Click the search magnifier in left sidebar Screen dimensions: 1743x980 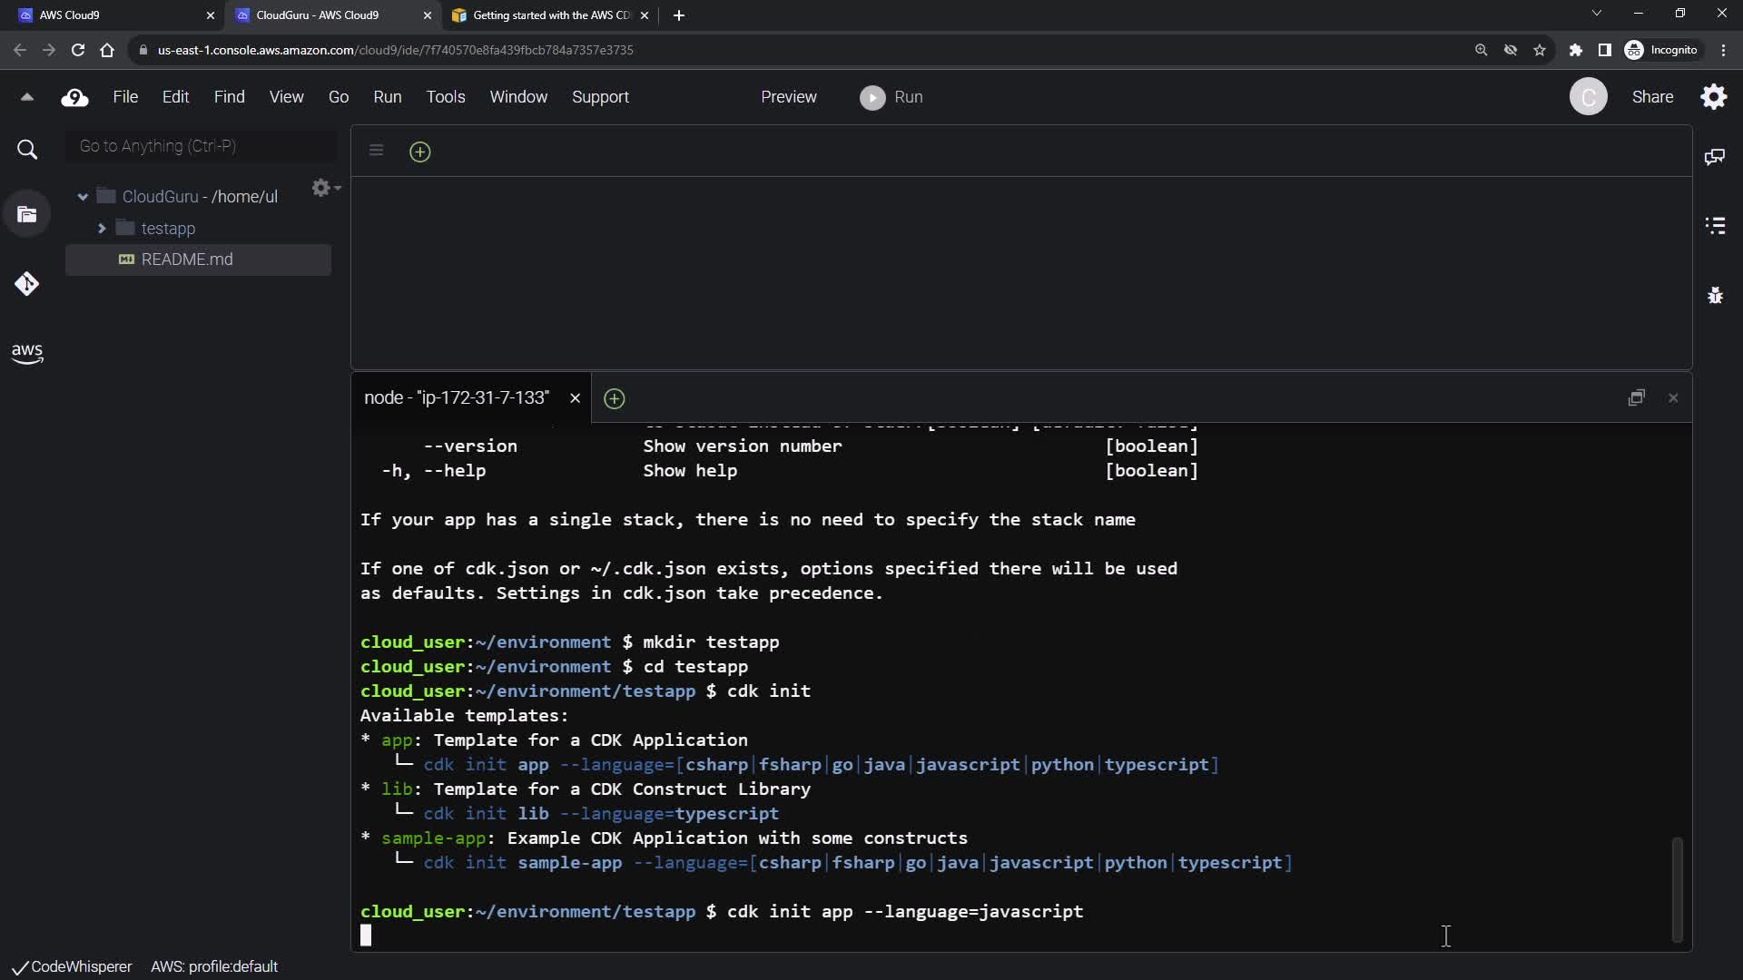pos(27,150)
